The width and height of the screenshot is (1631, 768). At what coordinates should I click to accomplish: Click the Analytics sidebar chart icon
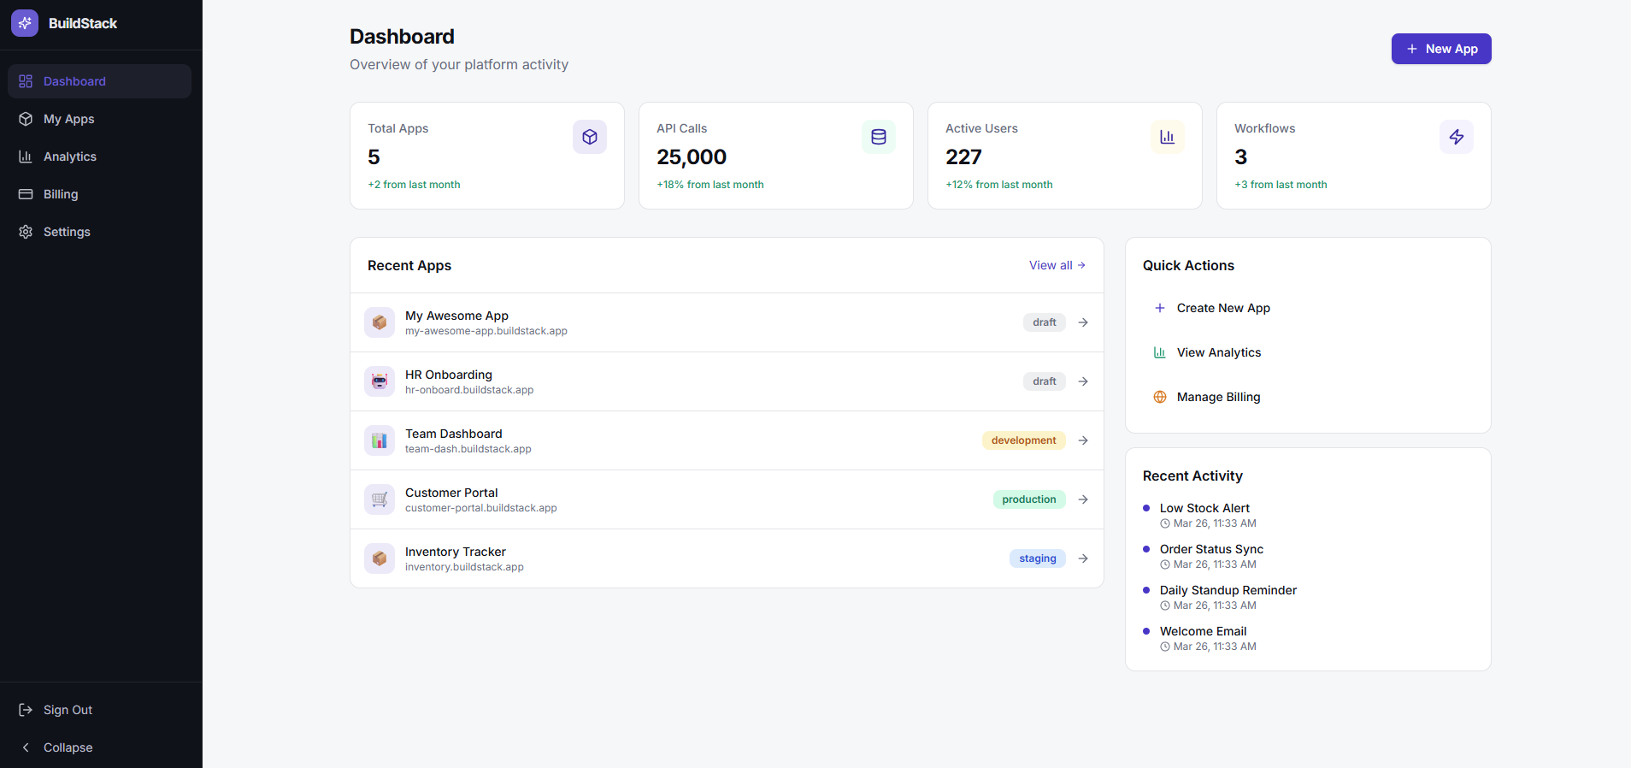coord(26,157)
